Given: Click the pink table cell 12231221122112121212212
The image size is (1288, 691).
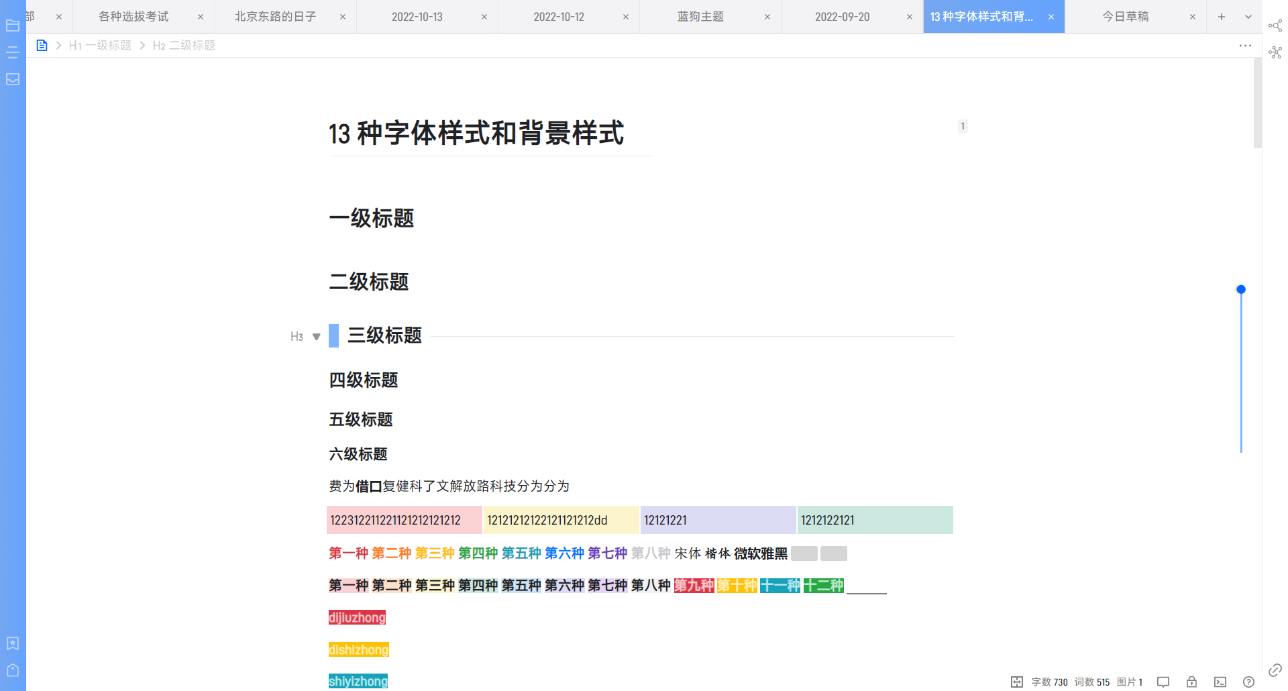Looking at the screenshot, I should tap(405, 520).
